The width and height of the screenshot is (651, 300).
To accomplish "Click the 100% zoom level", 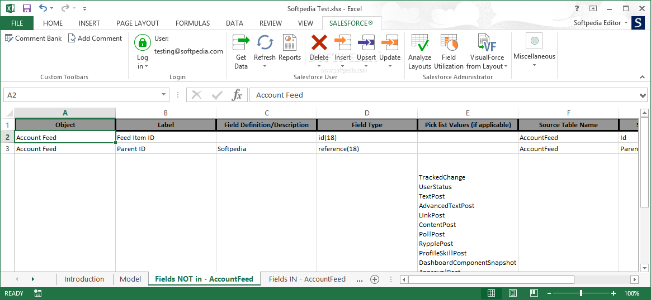I will click(631, 293).
